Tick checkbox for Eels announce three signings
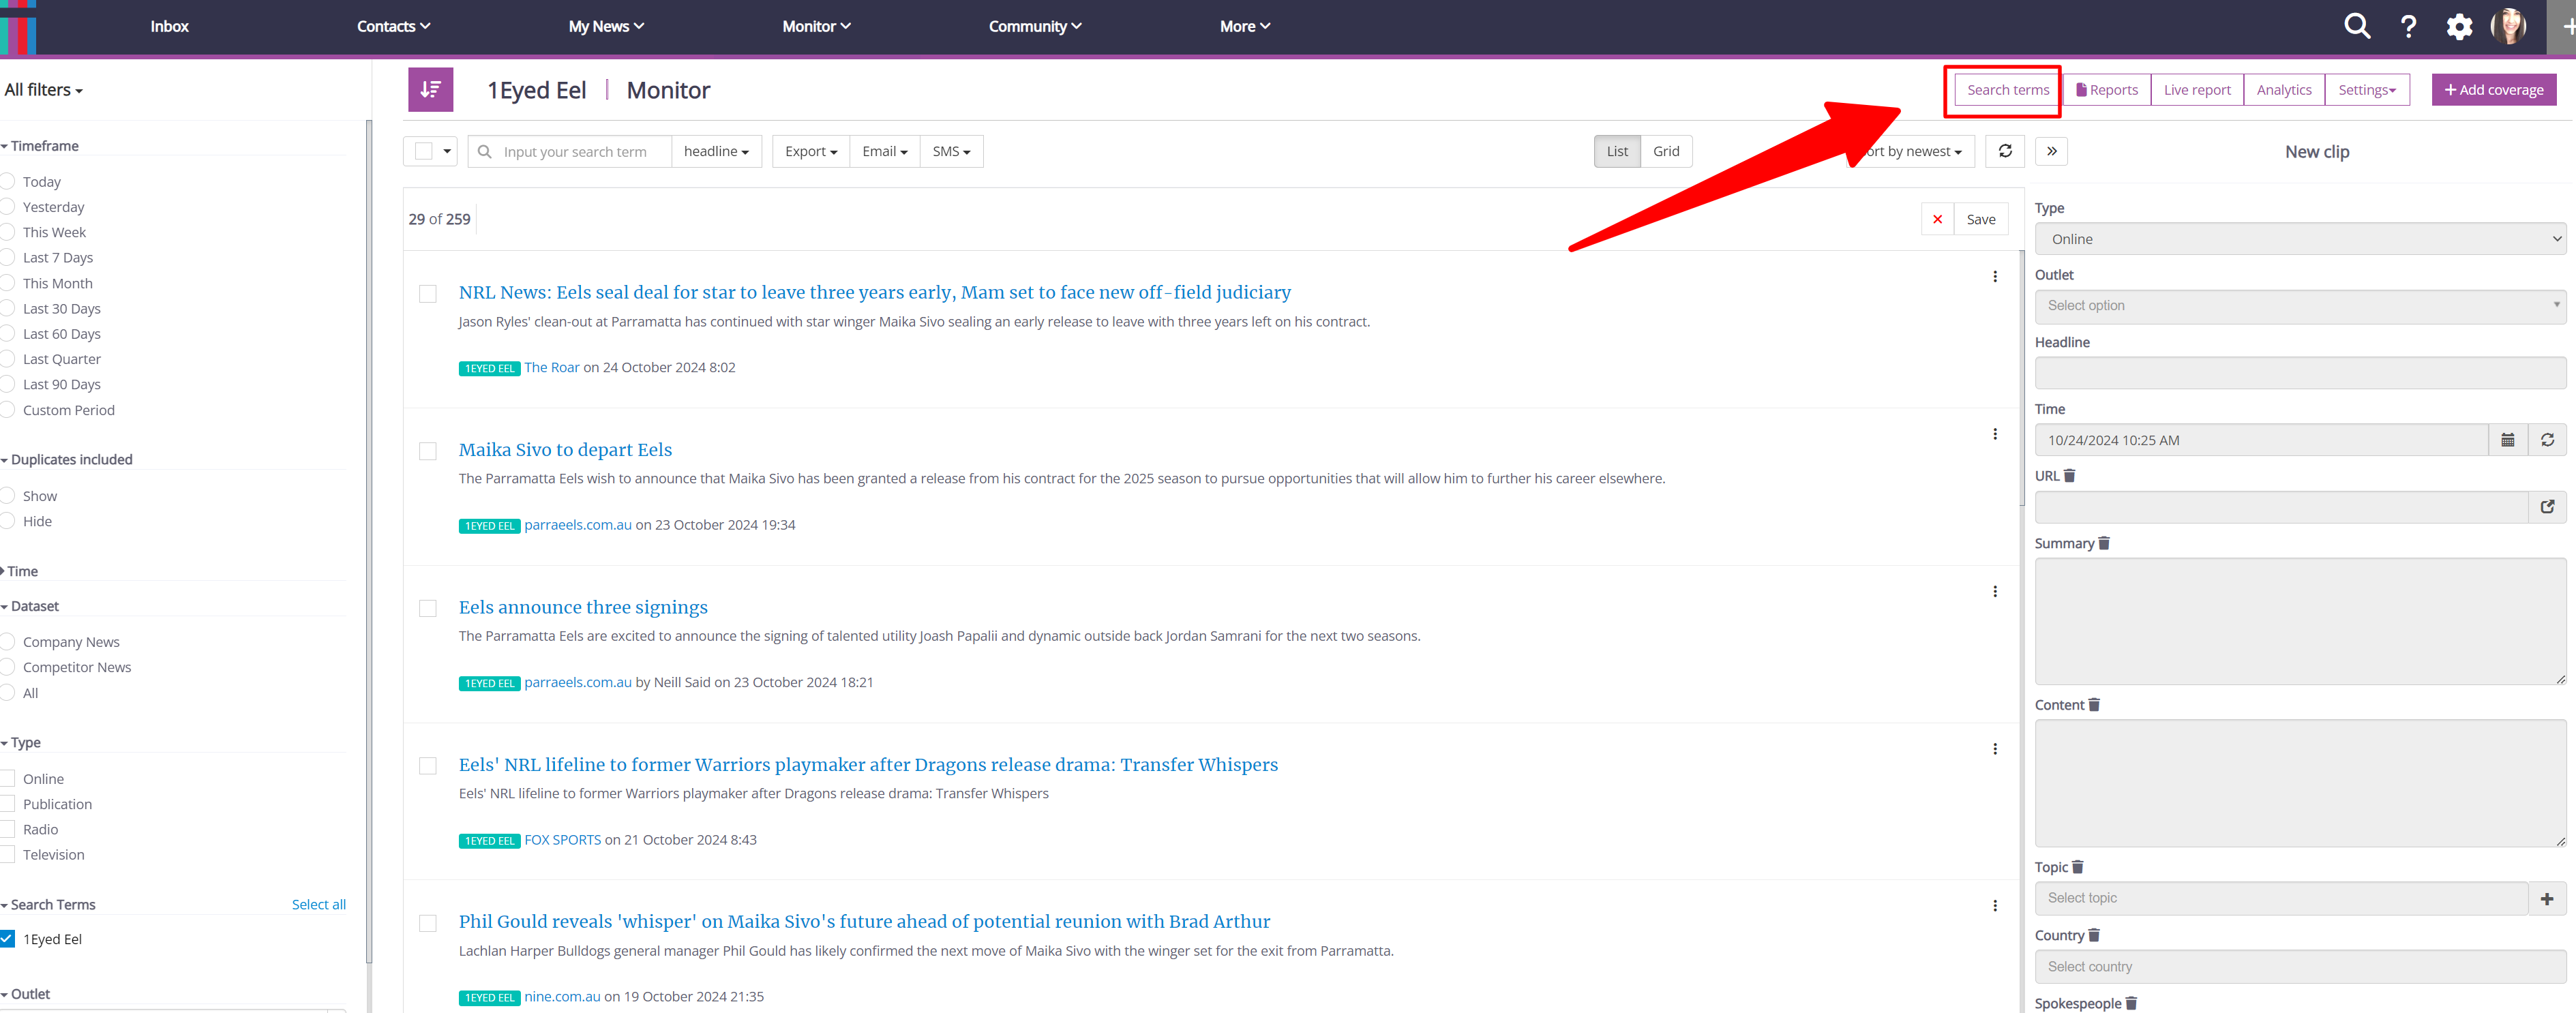 coord(428,608)
